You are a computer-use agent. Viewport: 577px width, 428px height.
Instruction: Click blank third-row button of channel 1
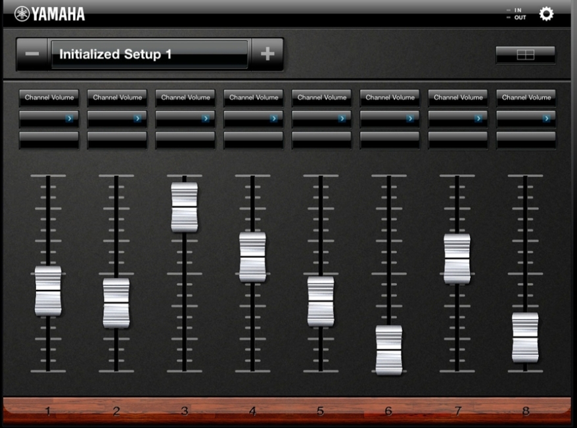tap(49, 140)
